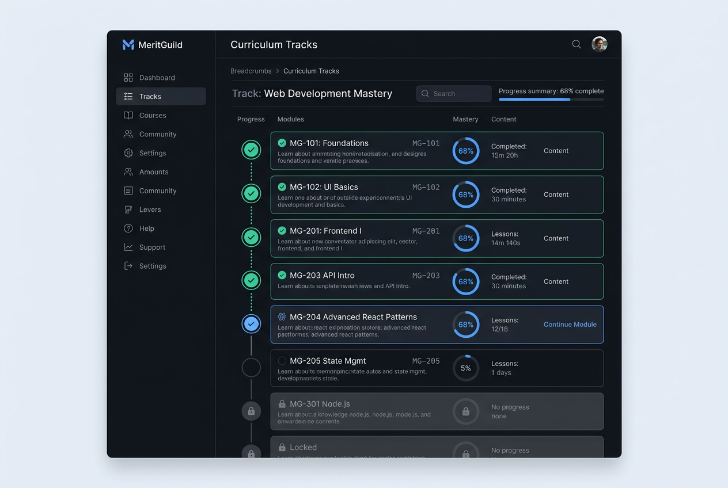Click Lessons: 12/18 text on MG-204
Image resolution: width=728 pixels, height=488 pixels.
(505, 325)
